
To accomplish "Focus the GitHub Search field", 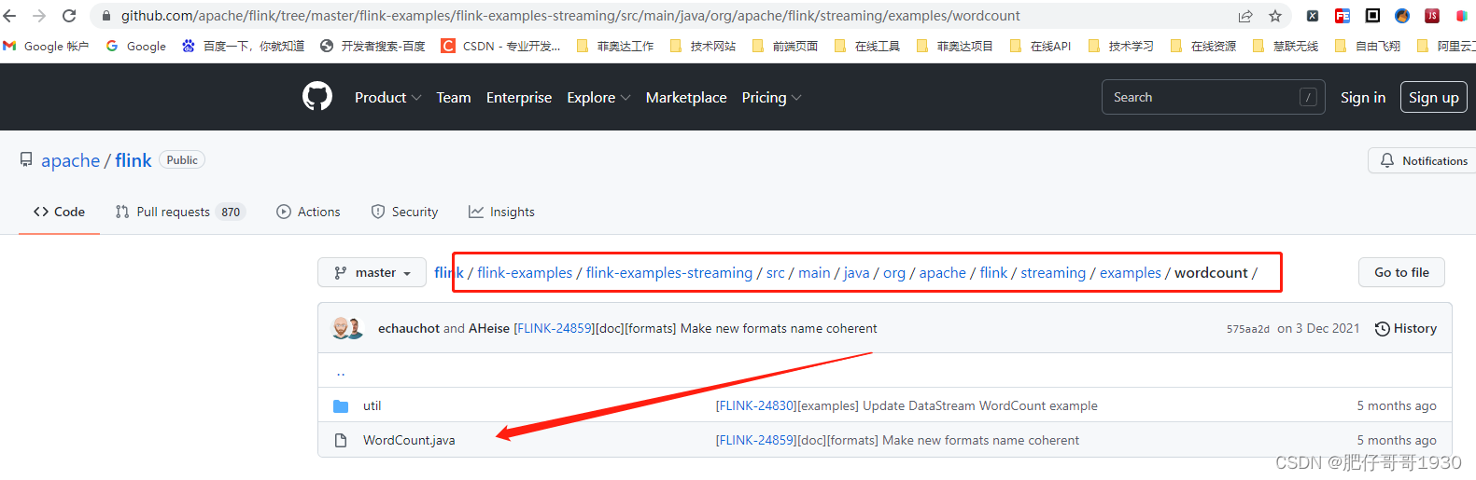I will 1213,97.
